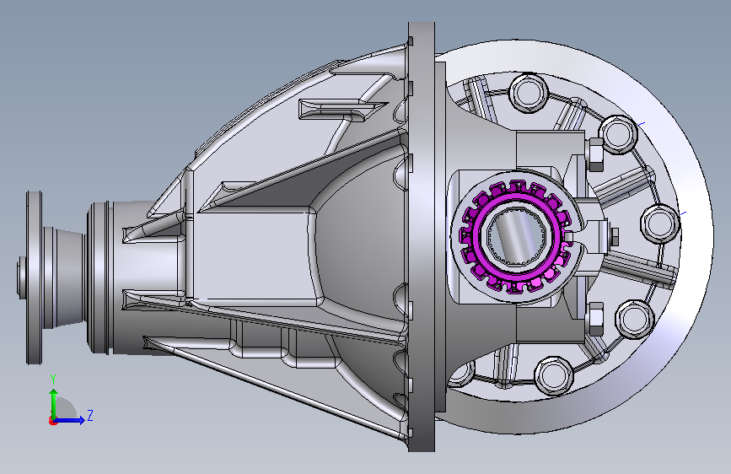
Task: Select the small nut on the bearing cap lock tab
Action: (x=614, y=238)
